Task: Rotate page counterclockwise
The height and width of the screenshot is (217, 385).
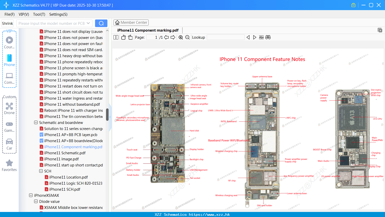Action: [123, 37]
